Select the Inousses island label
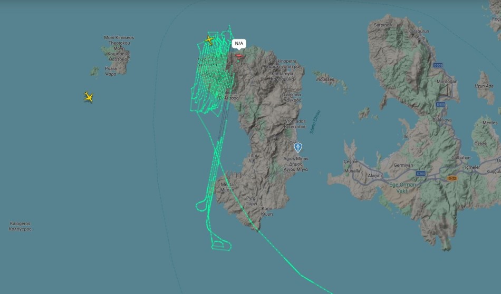This screenshot has height=294, width=501. [x=325, y=79]
